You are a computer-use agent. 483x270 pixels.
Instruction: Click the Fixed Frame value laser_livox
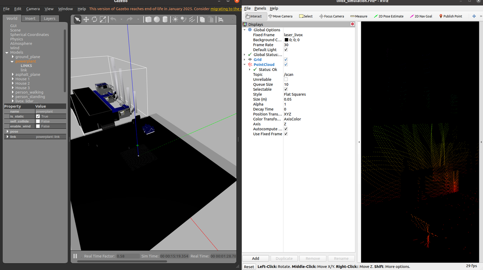(293, 35)
